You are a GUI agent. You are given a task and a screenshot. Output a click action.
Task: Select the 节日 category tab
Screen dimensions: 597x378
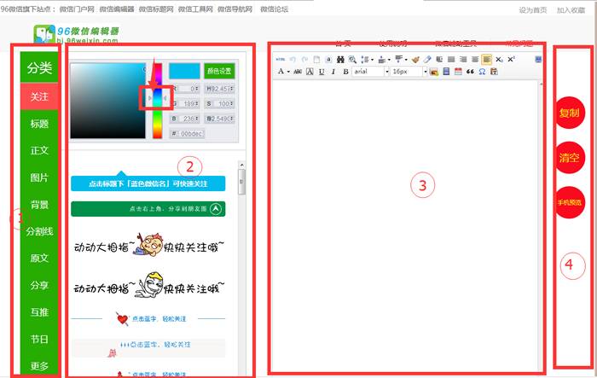click(39, 339)
